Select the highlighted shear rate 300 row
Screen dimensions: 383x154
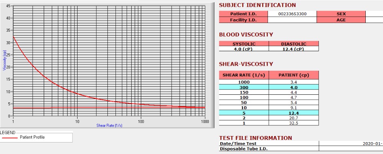coord(269,88)
